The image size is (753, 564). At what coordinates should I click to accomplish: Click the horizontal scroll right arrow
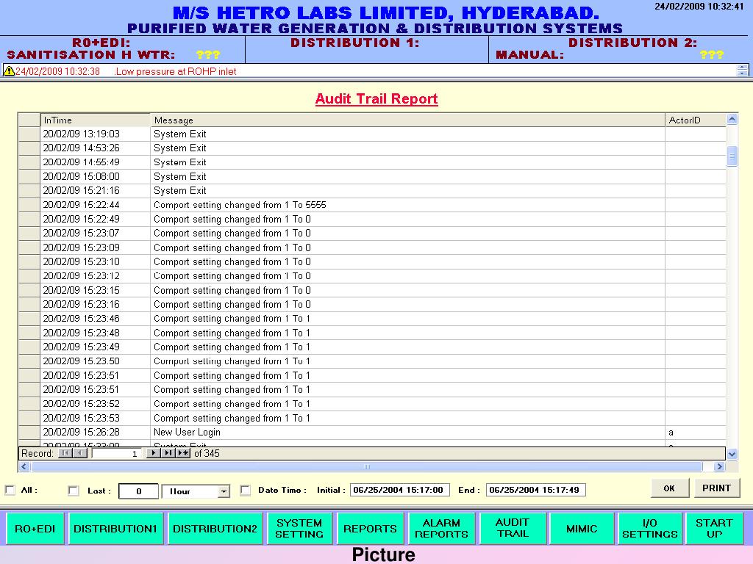click(719, 466)
